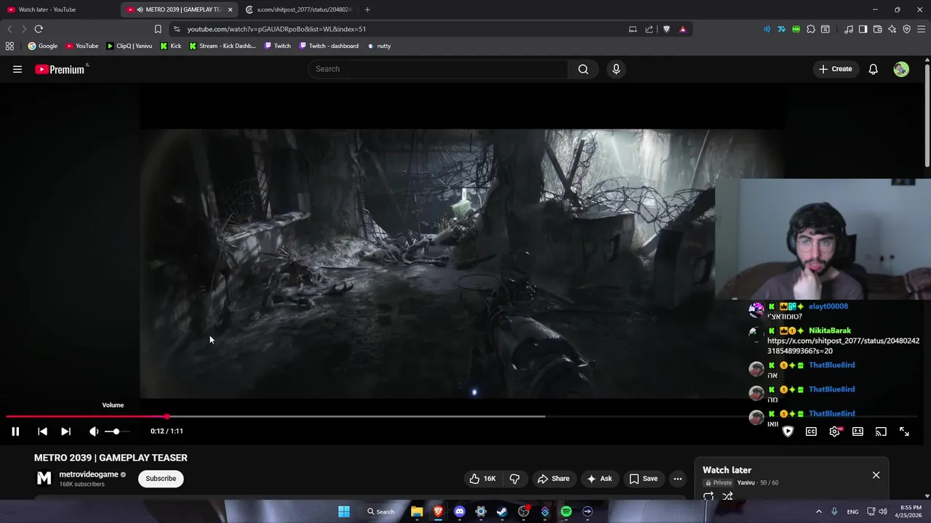Screen dimensions: 931x523
Task: Mute the video with speaker icon
Action: [x=94, y=431]
